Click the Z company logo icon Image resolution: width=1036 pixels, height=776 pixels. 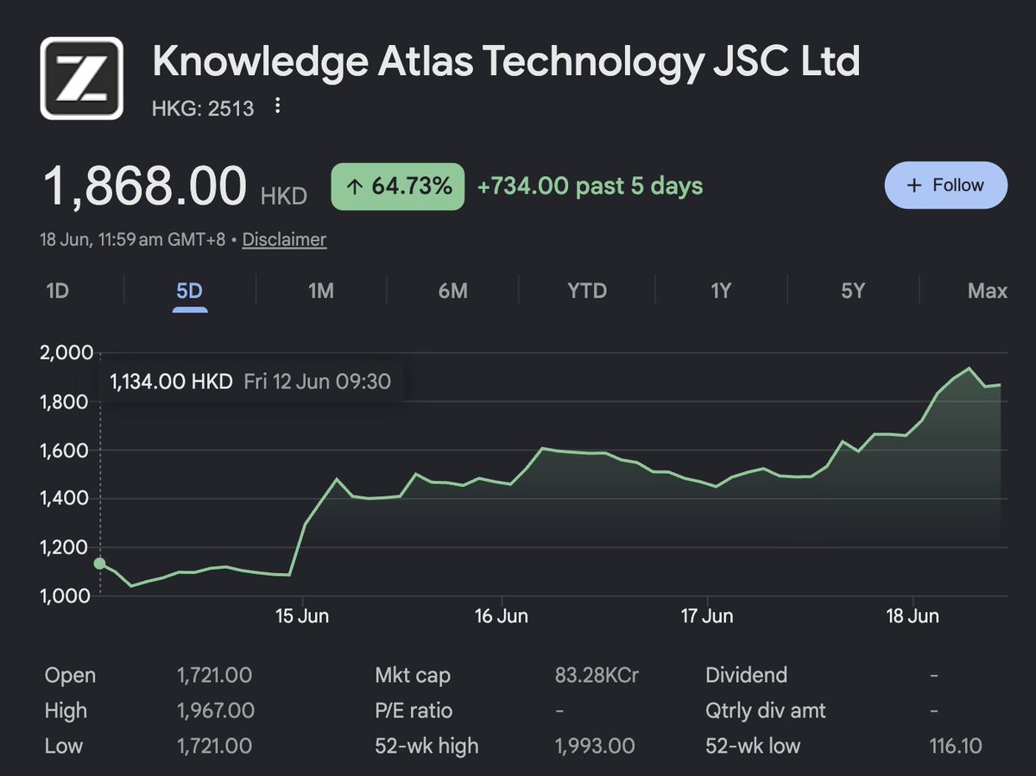tap(82, 78)
